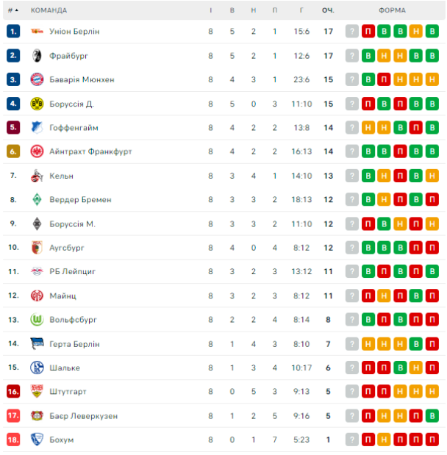Sort table by the # rank column
The image size is (447, 455).
pos(12,10)
